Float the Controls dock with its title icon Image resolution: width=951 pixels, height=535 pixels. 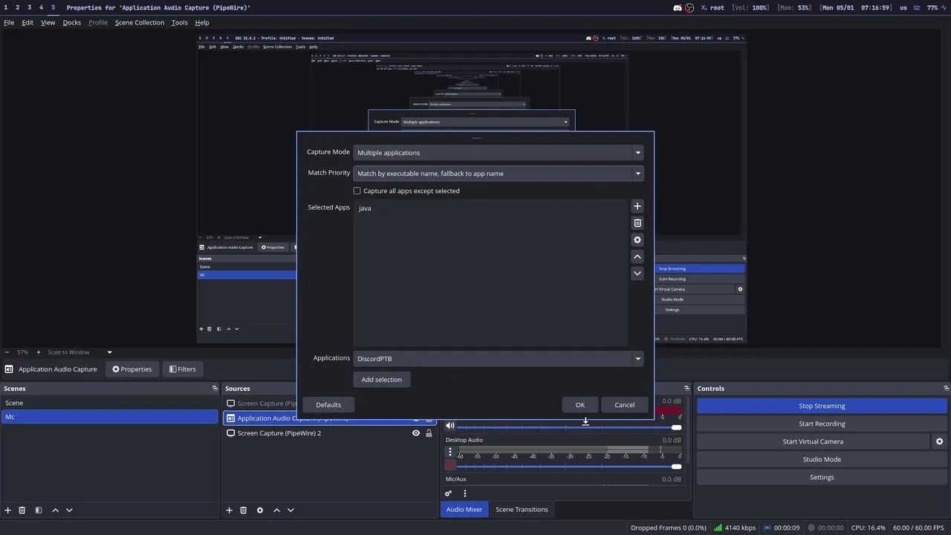pos(946,389)
